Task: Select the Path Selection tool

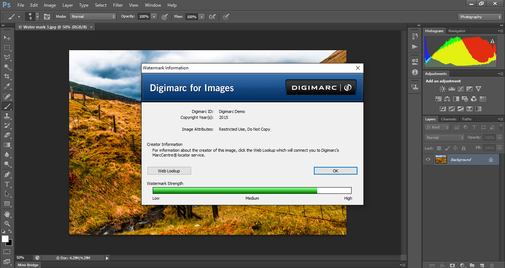Action: tap(7, 194)
